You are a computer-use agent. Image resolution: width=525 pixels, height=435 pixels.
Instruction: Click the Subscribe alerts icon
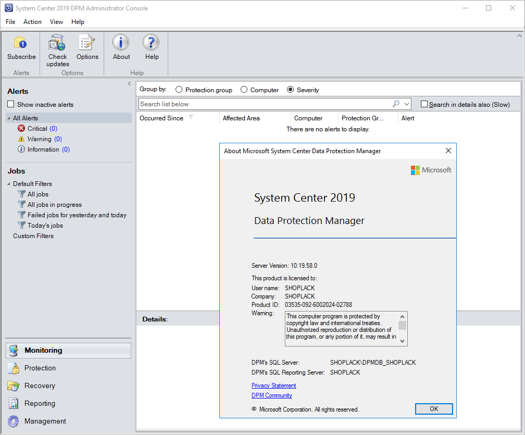(x=20, y=43)
